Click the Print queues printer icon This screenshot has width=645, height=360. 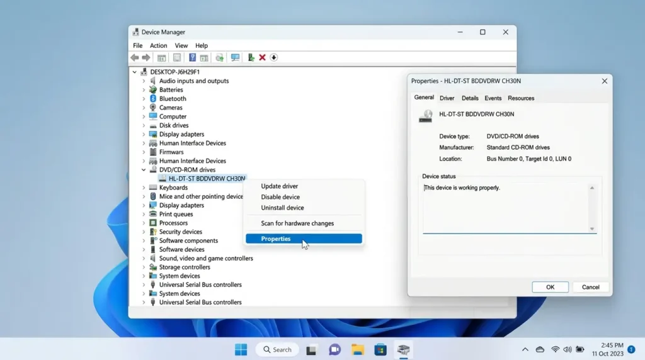click(x=153, y=214)
